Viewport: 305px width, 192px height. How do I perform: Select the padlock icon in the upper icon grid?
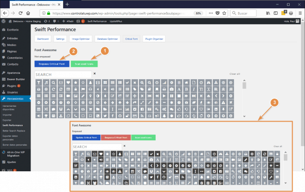[76, 89]
